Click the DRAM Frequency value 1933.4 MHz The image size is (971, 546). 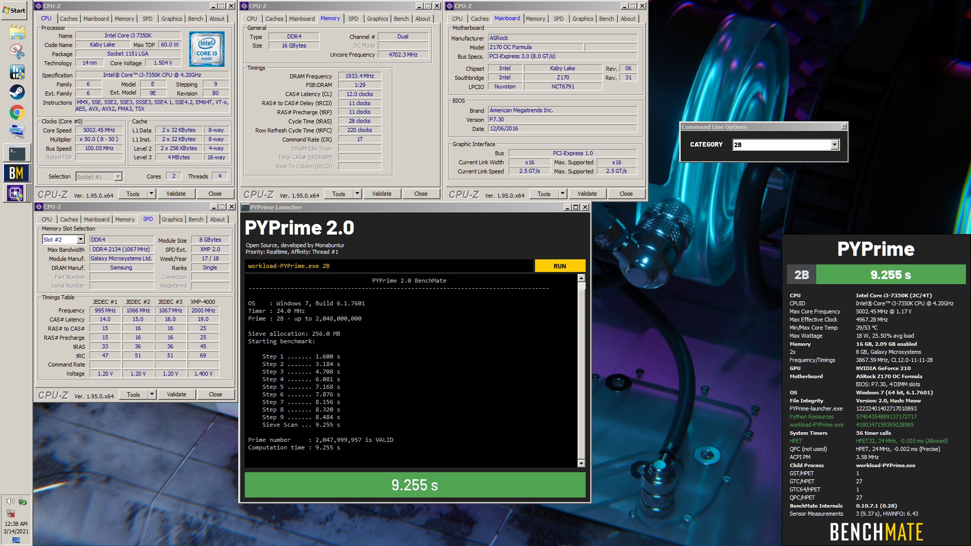pyautogui.click(x=360, y=76)
